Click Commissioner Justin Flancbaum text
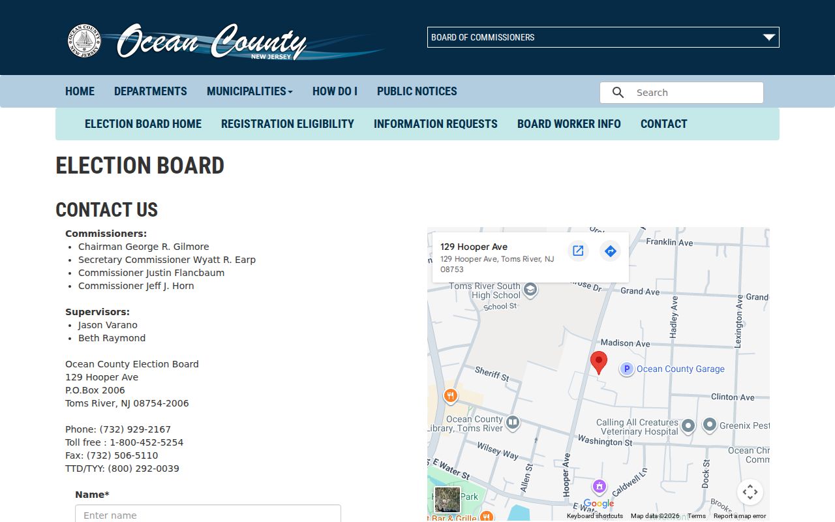 coord(151,273)
